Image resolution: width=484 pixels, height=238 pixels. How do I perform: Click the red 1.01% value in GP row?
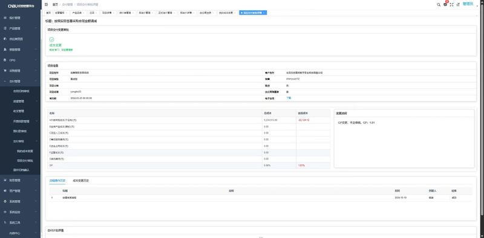coord(301,166)
